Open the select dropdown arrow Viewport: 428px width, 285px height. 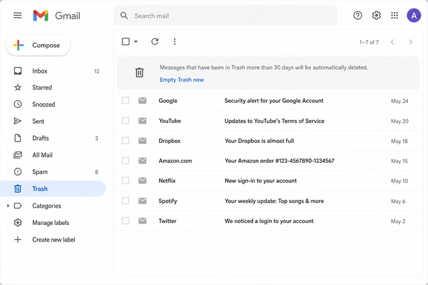point(136,41)
